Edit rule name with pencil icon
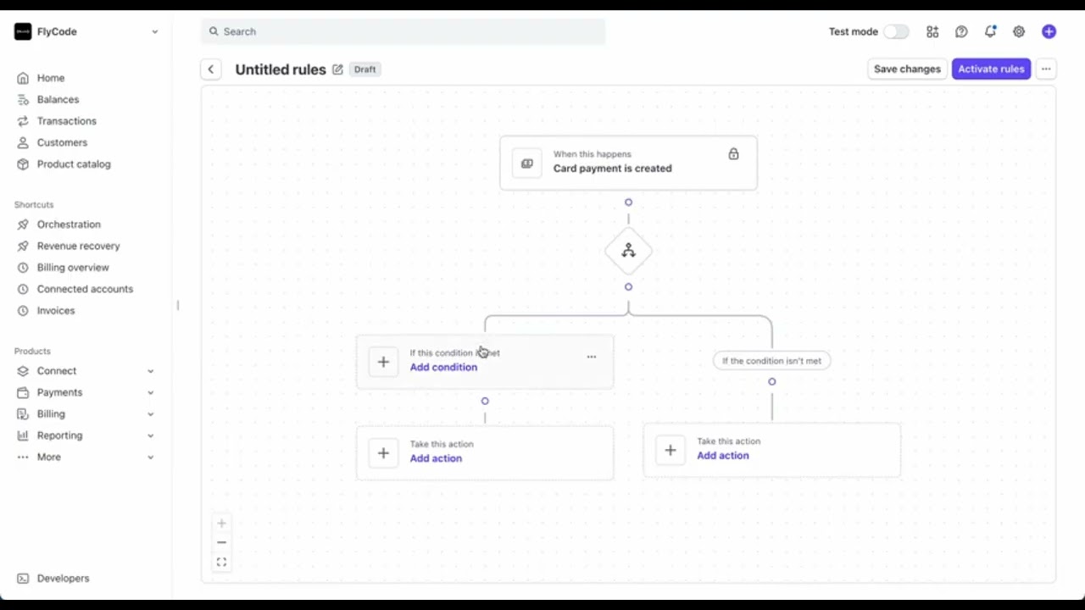 [x=337, y=69]
